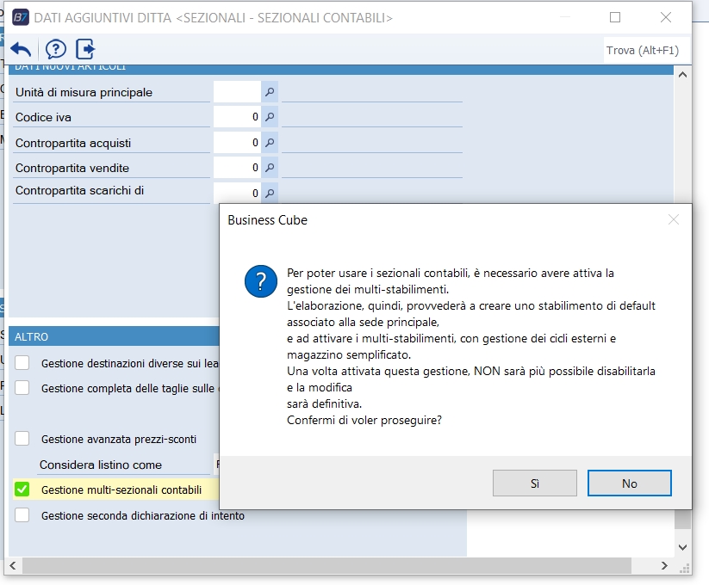Screen dimensions: 709x585
Task: Open lookup magnifier for Contropartita acquisti
Action: coord(270,143)
